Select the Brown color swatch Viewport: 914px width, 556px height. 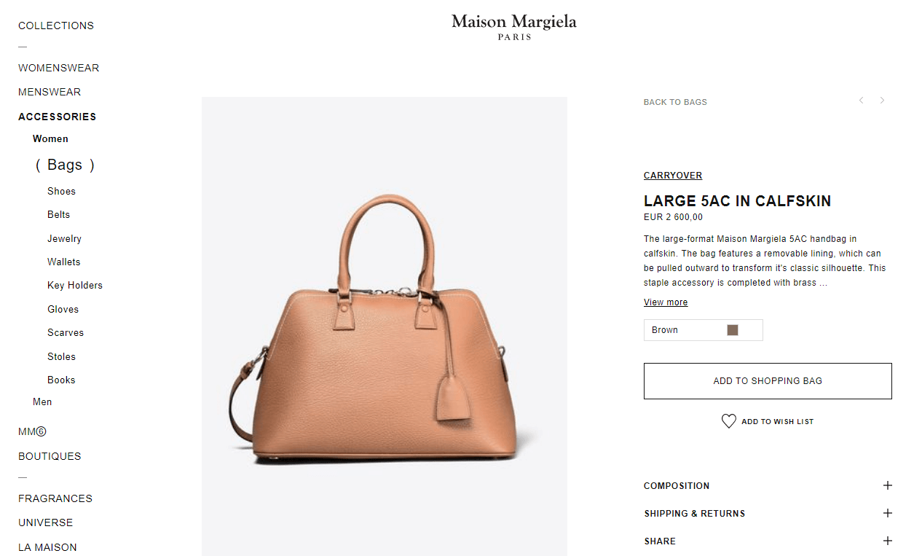click(x=733, y=330)
